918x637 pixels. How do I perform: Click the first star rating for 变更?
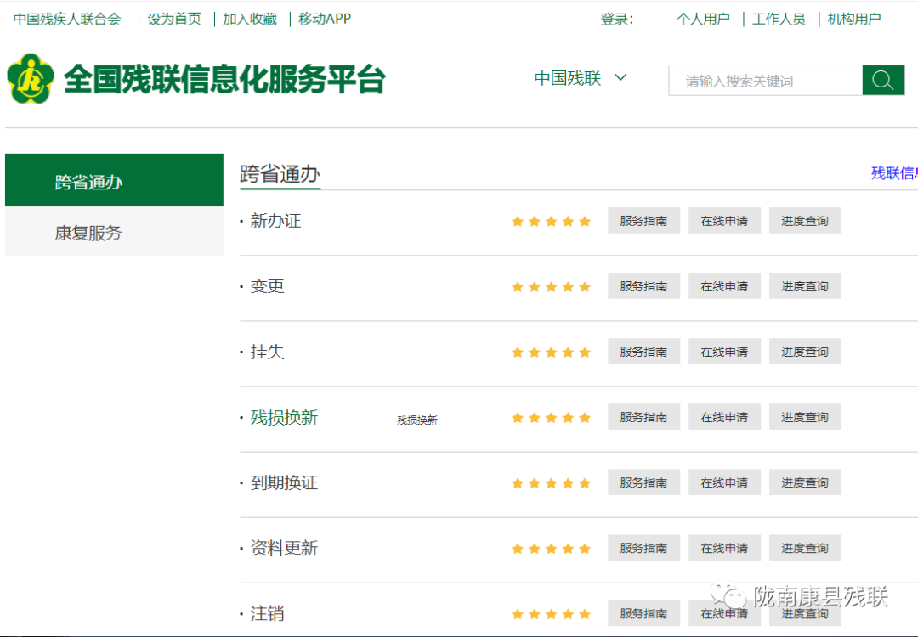(518, 286)
